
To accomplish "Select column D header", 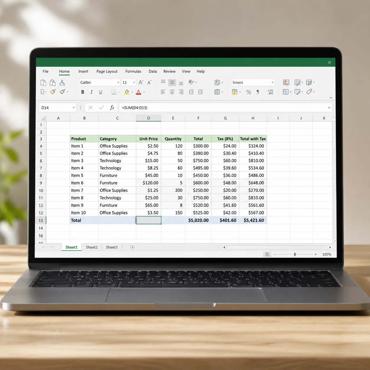I will tap(148, 118).
